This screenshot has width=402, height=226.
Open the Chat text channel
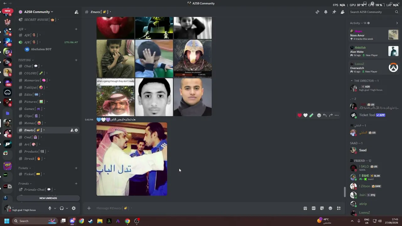tap(48, 66)
